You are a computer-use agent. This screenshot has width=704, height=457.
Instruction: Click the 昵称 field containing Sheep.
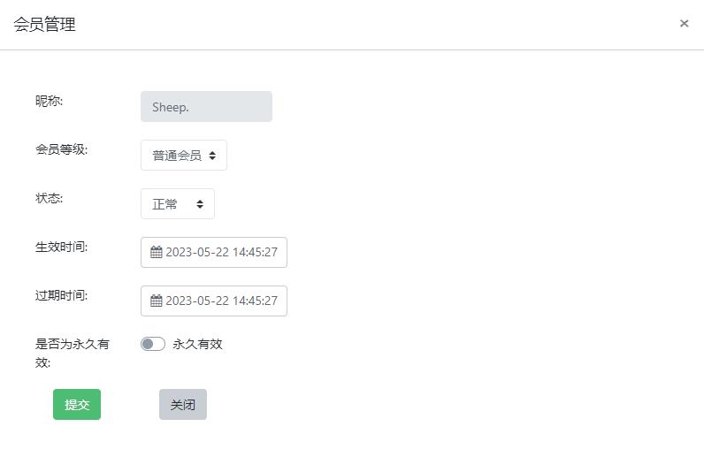(x=206, y=106)
